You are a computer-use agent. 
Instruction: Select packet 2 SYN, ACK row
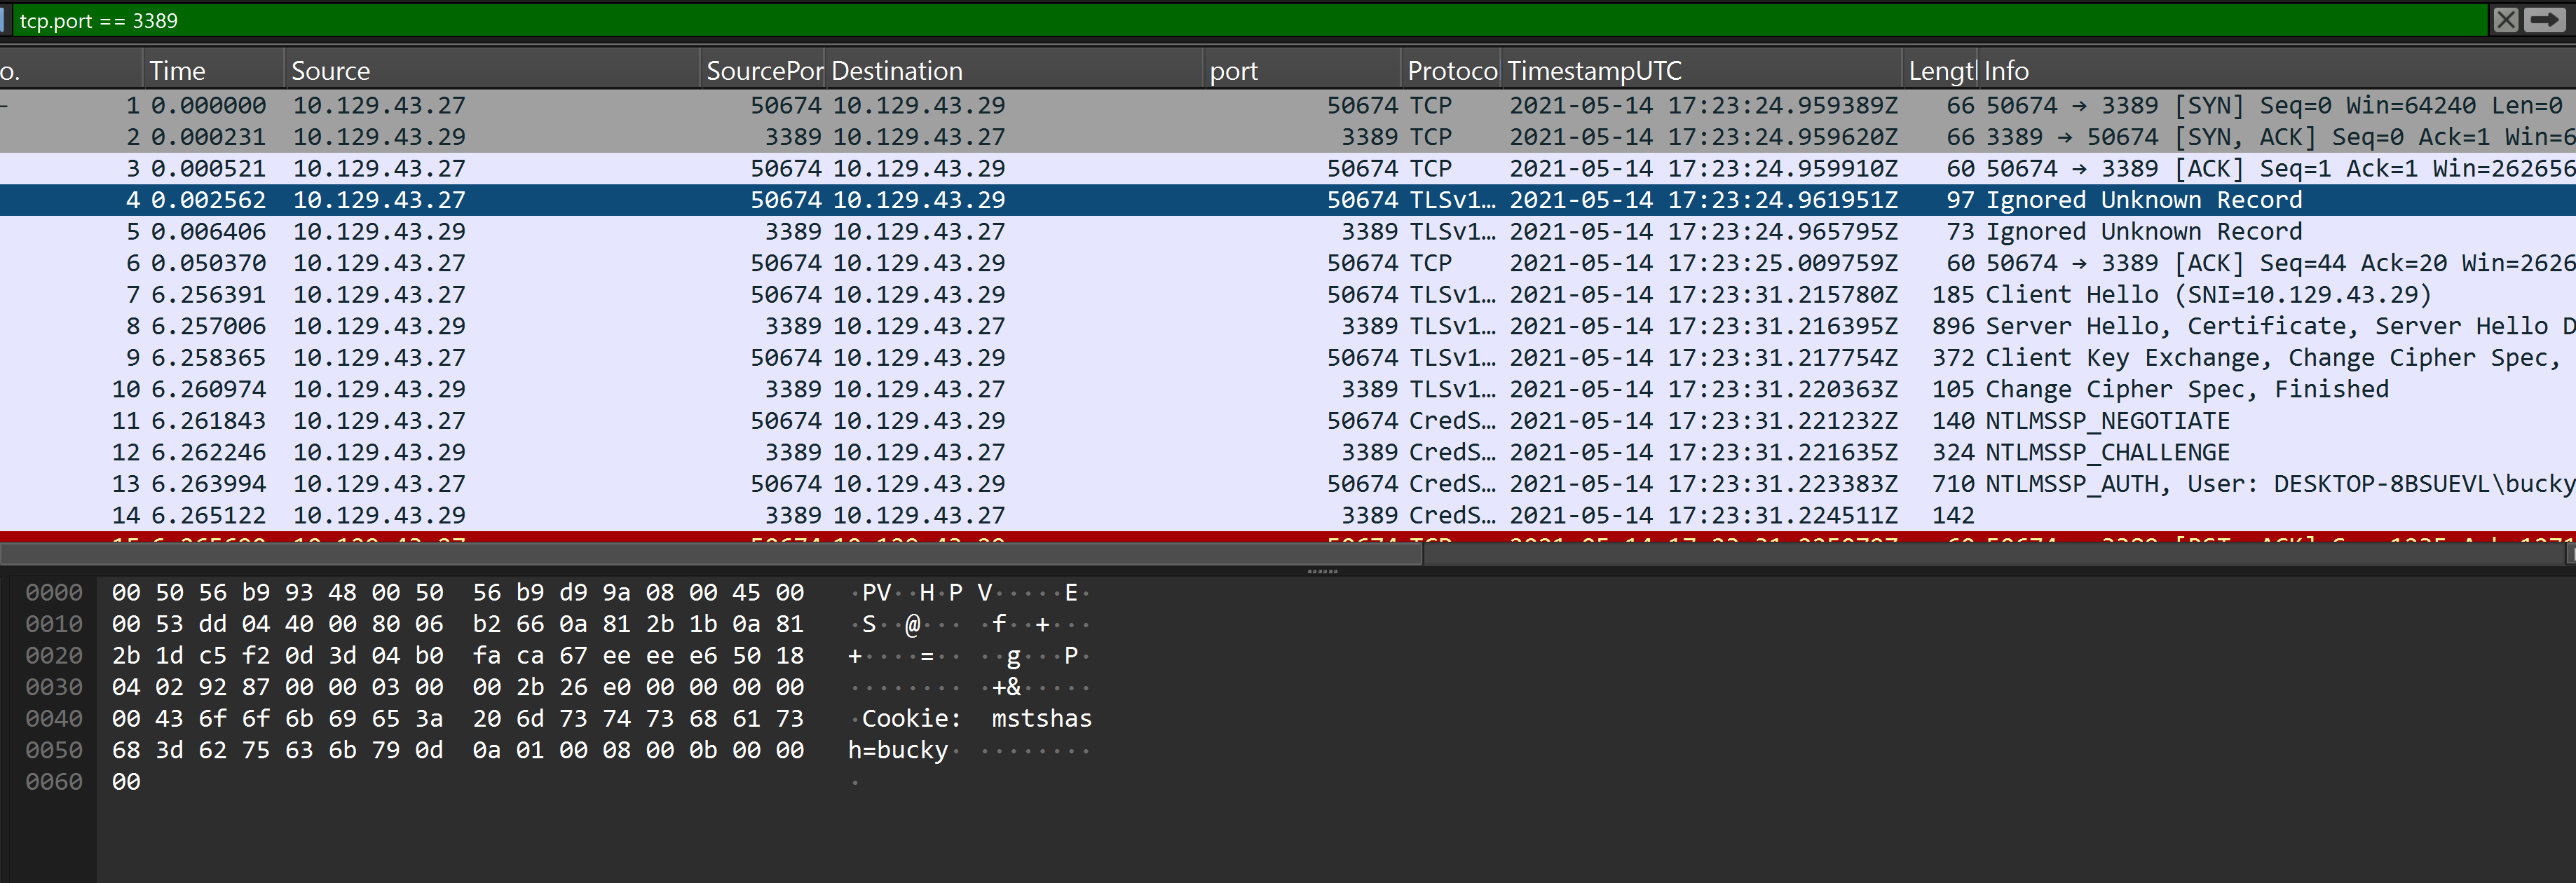tap(1288, 137)
